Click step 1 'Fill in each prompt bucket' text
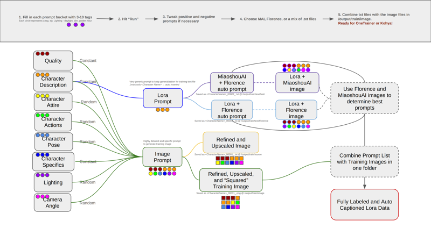The width and height of the screenshot is (431, 242). [x=55, y=17]
